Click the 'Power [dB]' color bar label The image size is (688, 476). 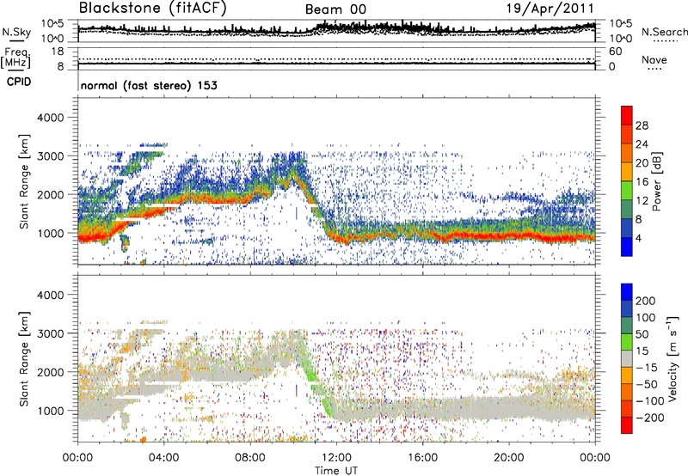point(657,181)
